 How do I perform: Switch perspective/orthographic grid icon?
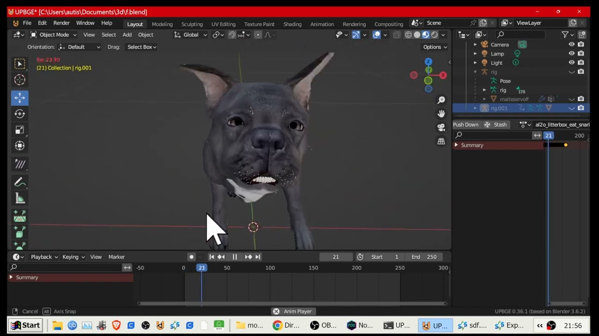[x=441, y=141]
